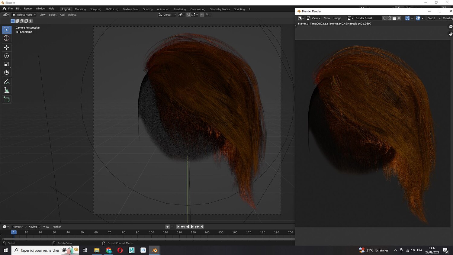This screenshot has width=453, height=255.
Task: Select the Move tool in the toolbar
Action: click(x=7, y=47)
